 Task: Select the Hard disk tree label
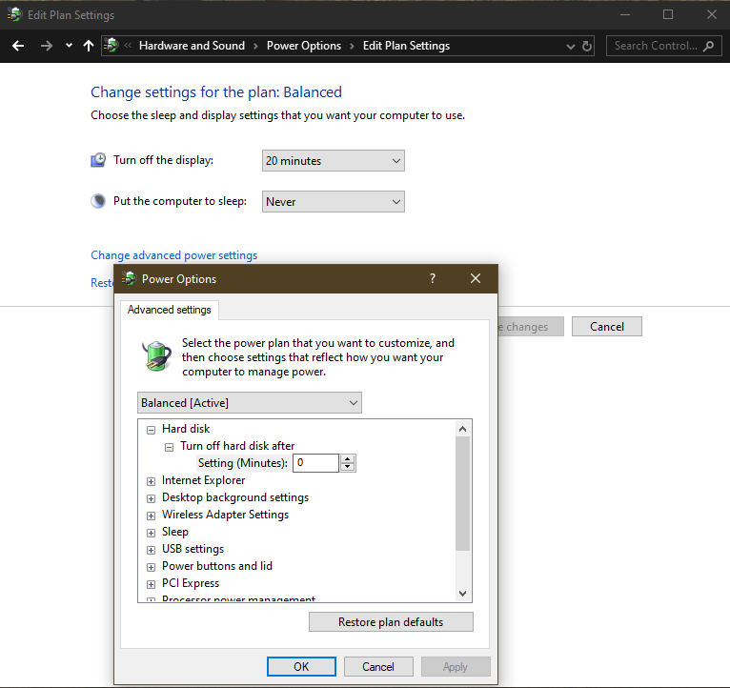pos(186,429)
